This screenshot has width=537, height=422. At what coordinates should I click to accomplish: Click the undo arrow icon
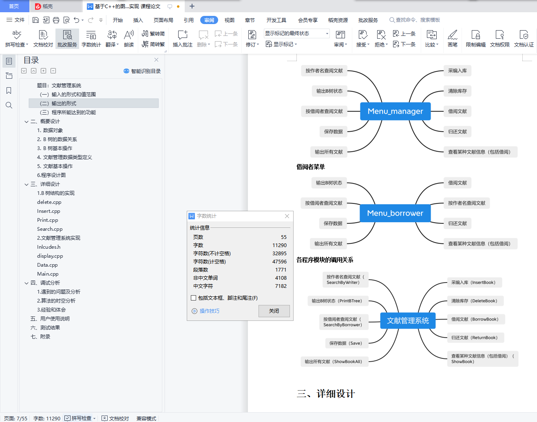coord(76,20)
